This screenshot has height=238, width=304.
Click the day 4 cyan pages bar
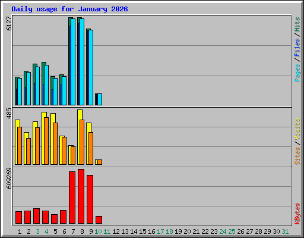click(46, 85)
